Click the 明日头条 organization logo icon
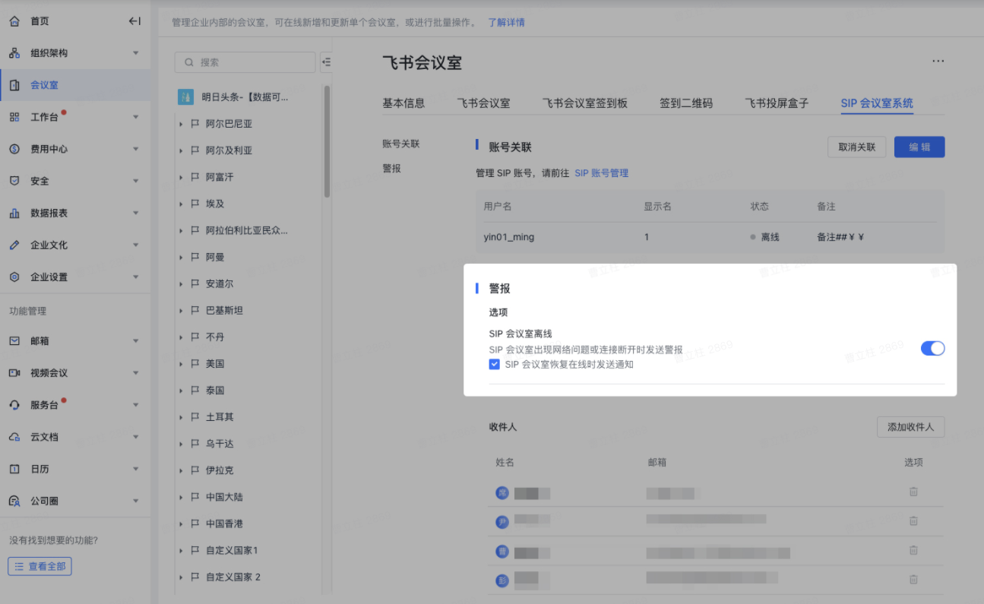 (x=185, y=97)
